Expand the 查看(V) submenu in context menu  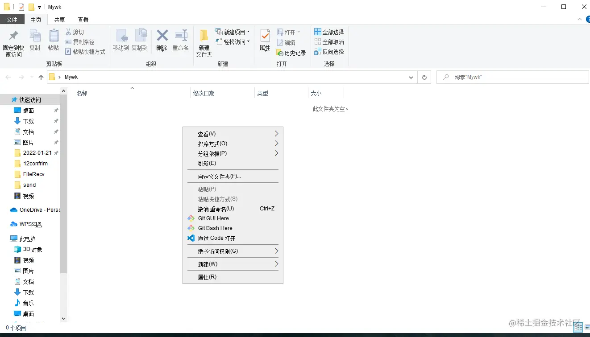[x=233, y=134]
